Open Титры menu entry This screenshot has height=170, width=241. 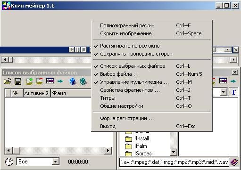click(x=152, y=98)
